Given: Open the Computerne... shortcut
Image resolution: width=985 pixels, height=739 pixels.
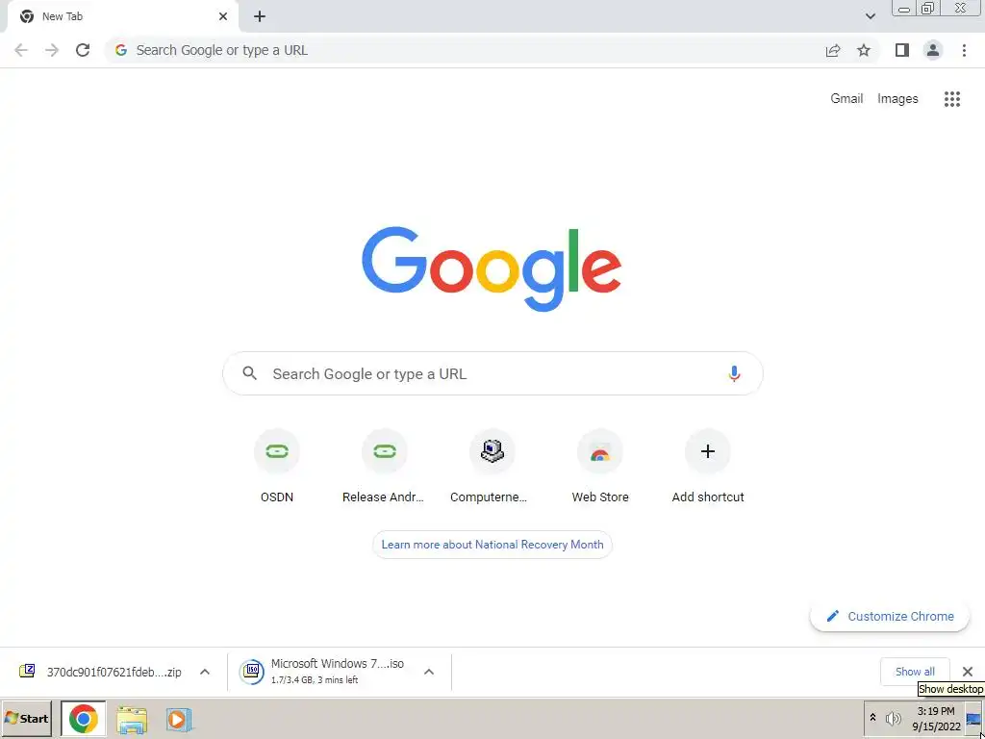Looking at the screenshot, I should 492,467.
